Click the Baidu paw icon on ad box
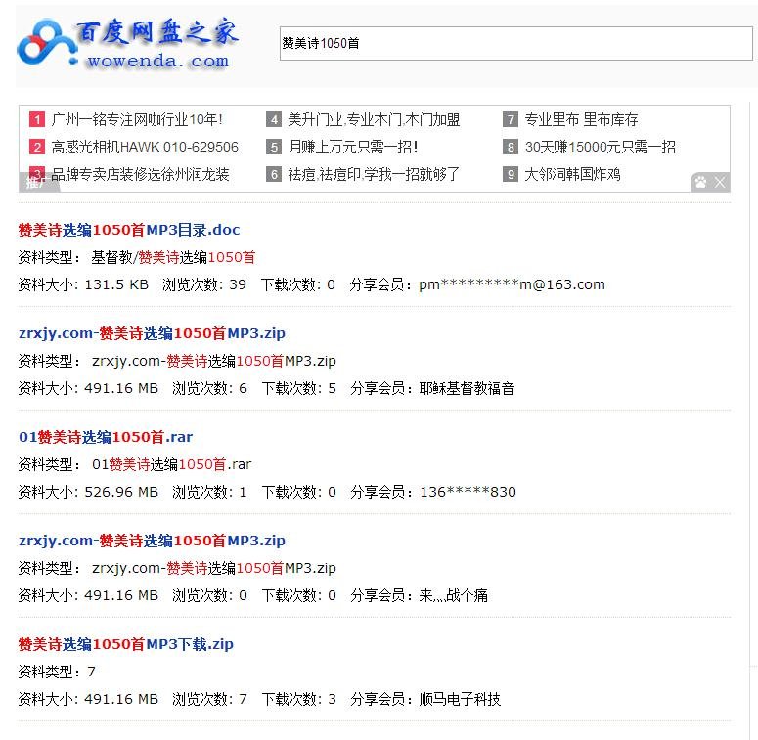 701,182
